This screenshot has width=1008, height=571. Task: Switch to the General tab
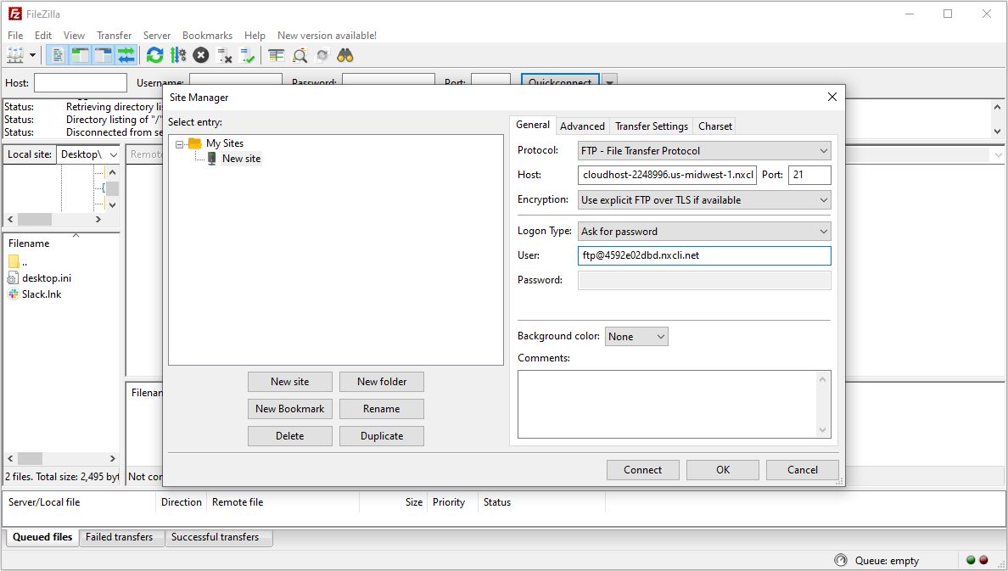(532, 125)
